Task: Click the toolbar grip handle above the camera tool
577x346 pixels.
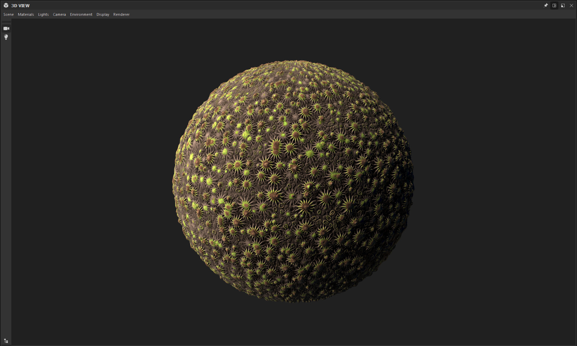Action: [6, 22]
